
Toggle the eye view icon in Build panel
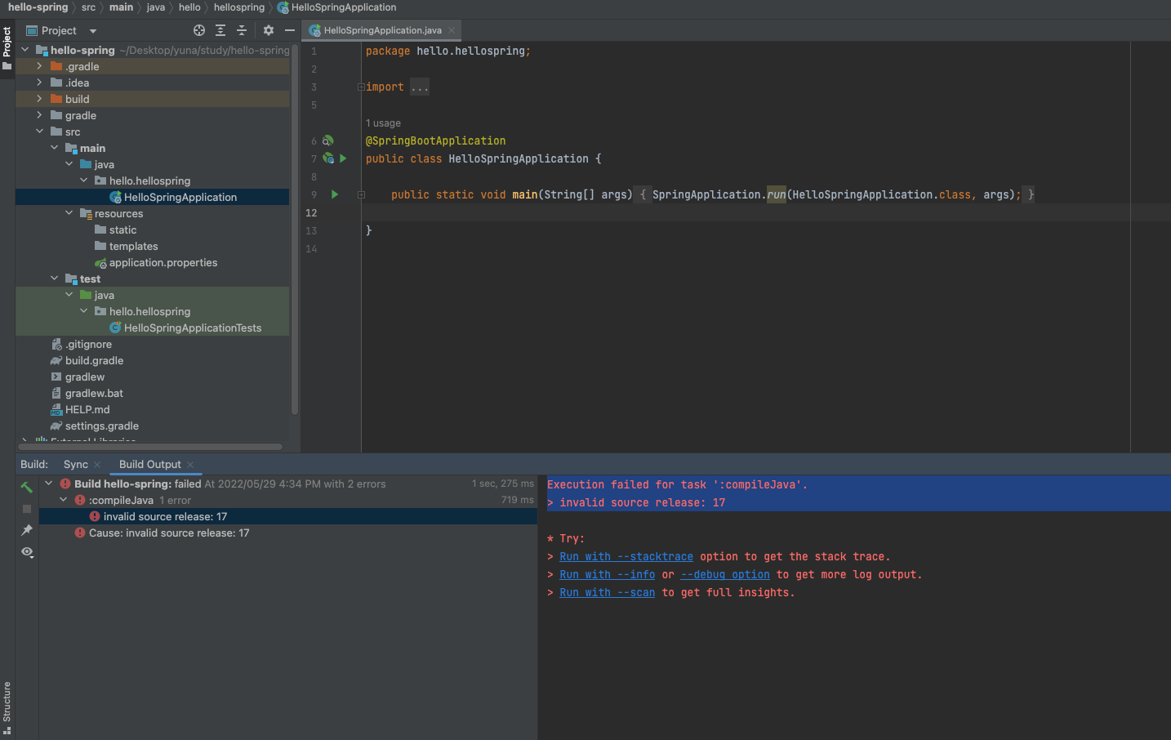coord(27,552)
